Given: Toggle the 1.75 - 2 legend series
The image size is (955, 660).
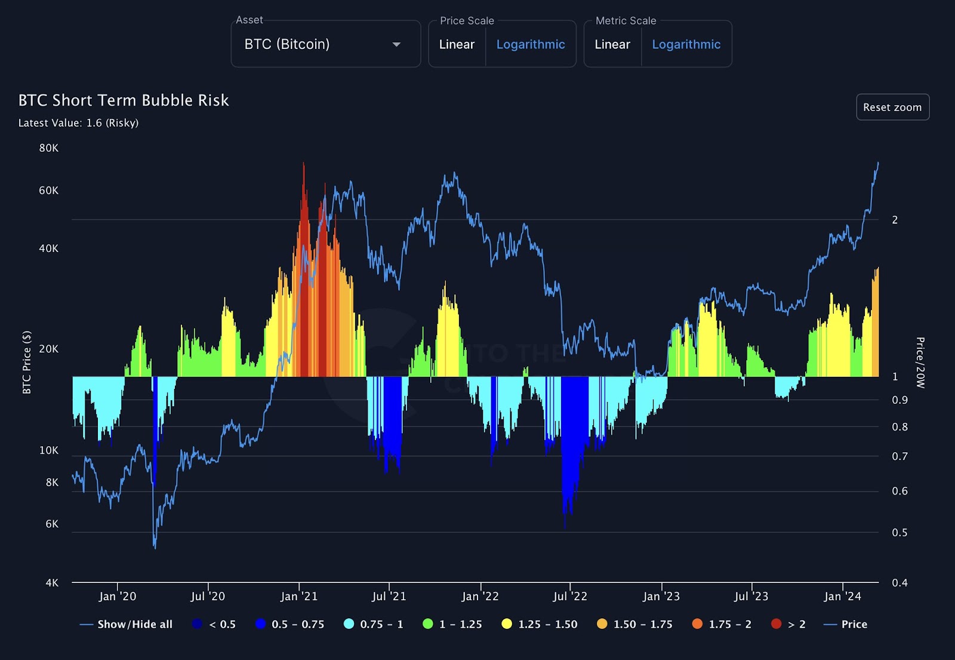Looking at the screenshot, I should (722, 624).
